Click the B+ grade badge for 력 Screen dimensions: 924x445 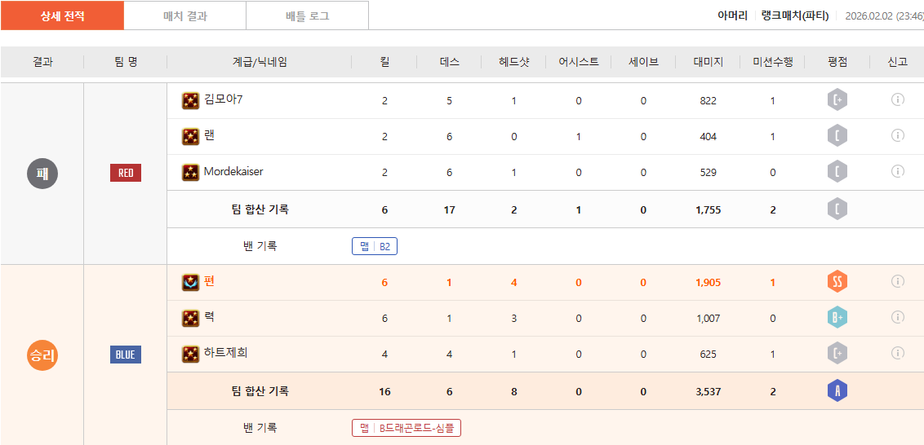(x=837, y=318)
